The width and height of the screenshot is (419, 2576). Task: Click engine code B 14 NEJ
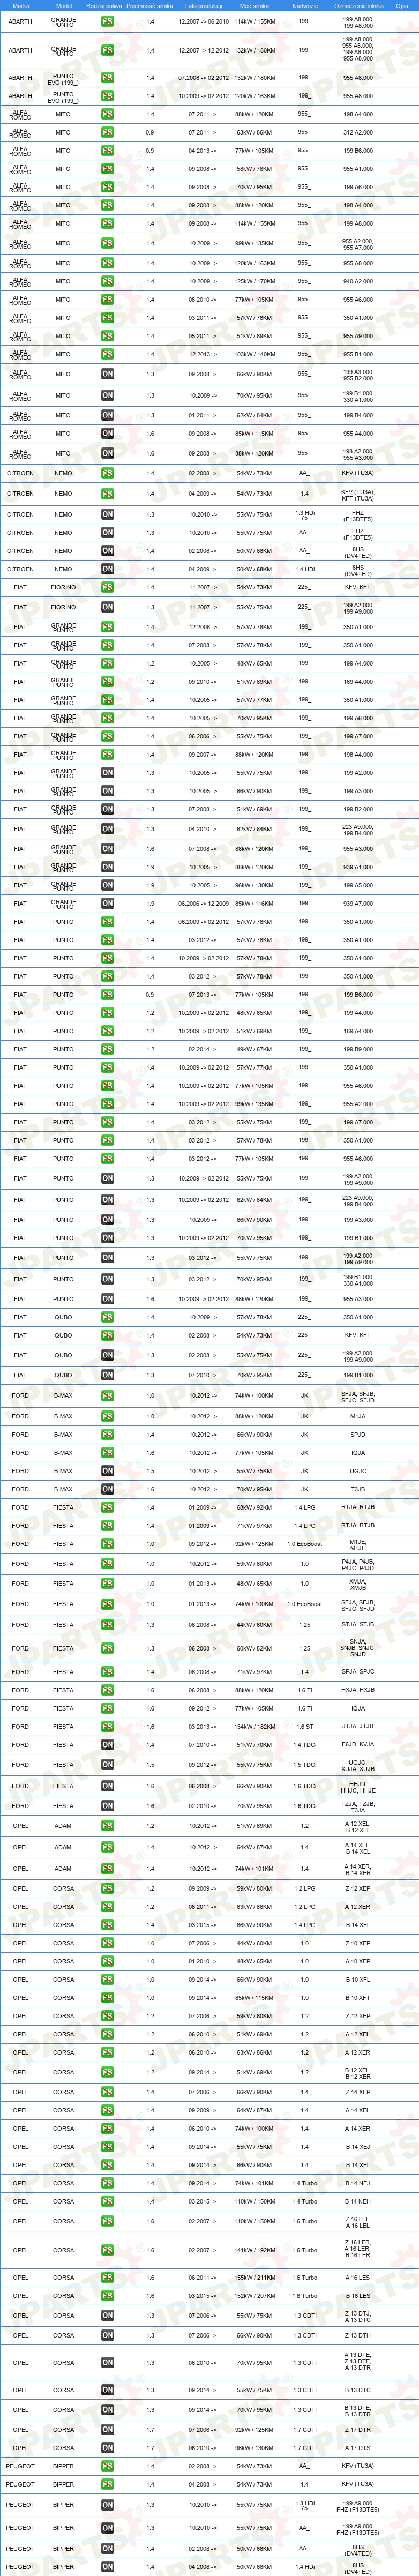[x=358, y=2183]
